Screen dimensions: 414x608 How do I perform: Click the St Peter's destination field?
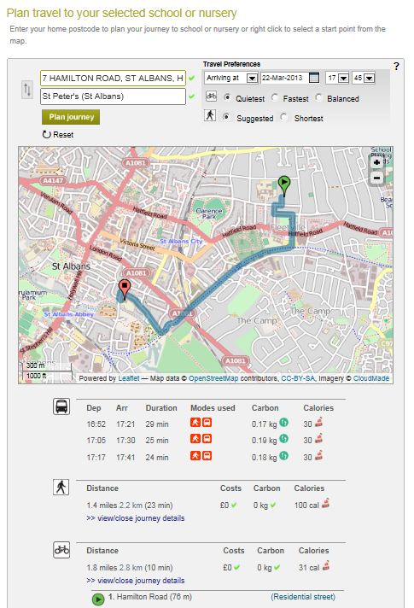[113, 96]
